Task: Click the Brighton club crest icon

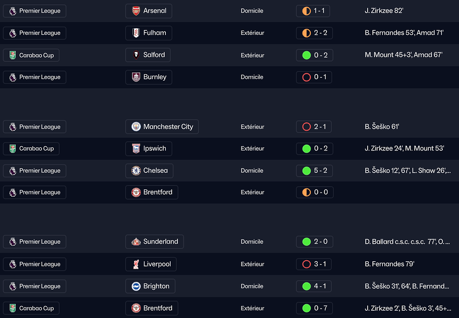Action: point(136,286)
